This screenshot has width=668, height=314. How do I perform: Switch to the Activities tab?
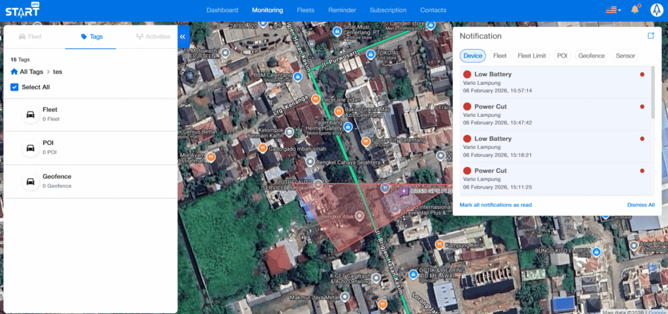click(x=153, y=37)
